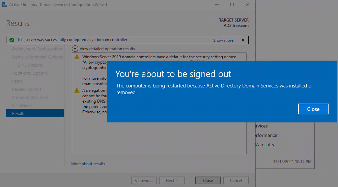Click the Cancel button in wizard
338x187 pixels.
coord(236,180)
